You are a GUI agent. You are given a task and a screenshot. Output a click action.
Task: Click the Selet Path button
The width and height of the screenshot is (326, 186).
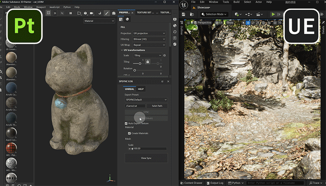click(x=157, y=106)
